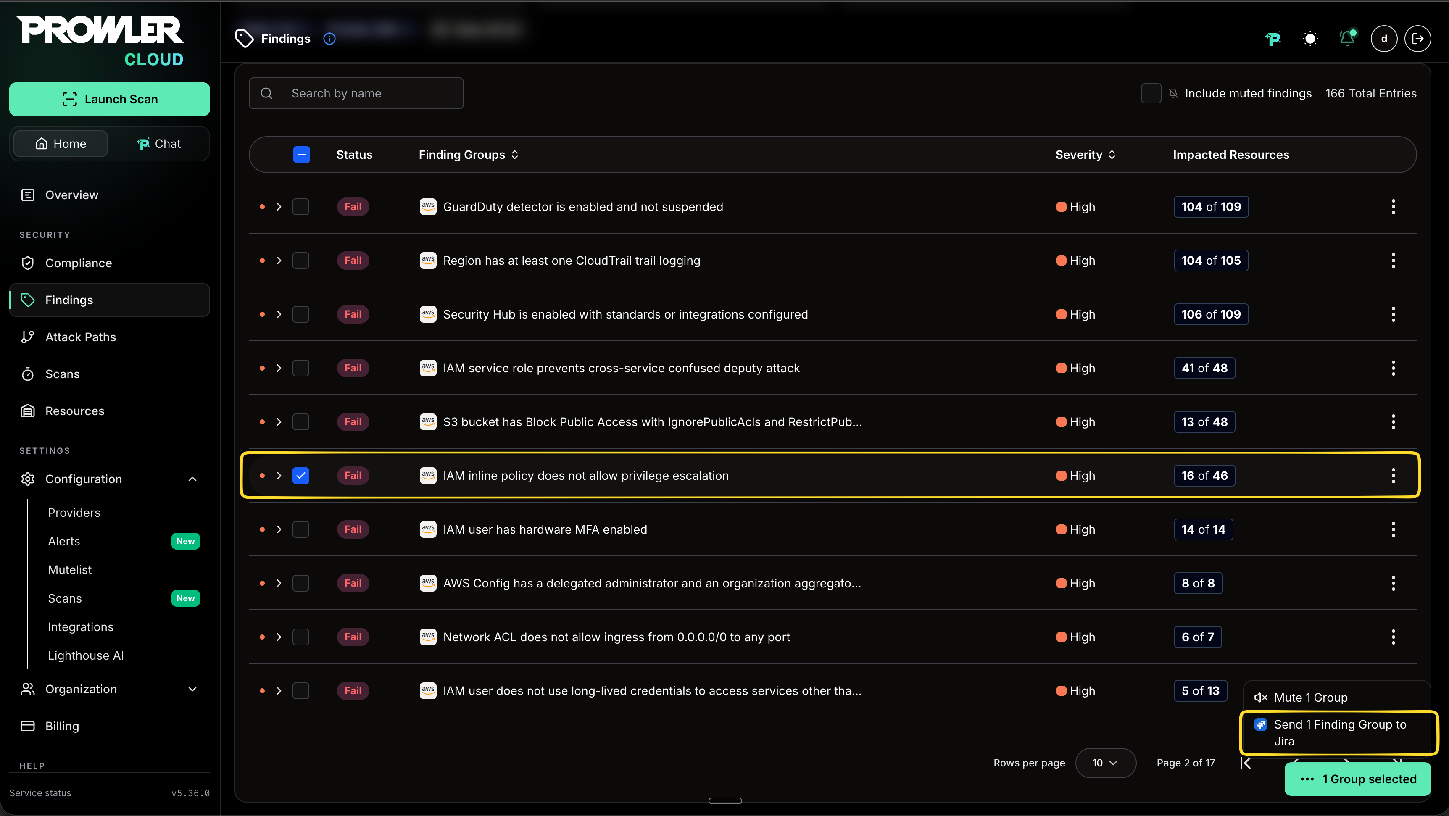Image resolution: width=1449 pixels, height=816 pixels.
Task: Go to first page pagination icon
Action: click(x=1246, y=763)
